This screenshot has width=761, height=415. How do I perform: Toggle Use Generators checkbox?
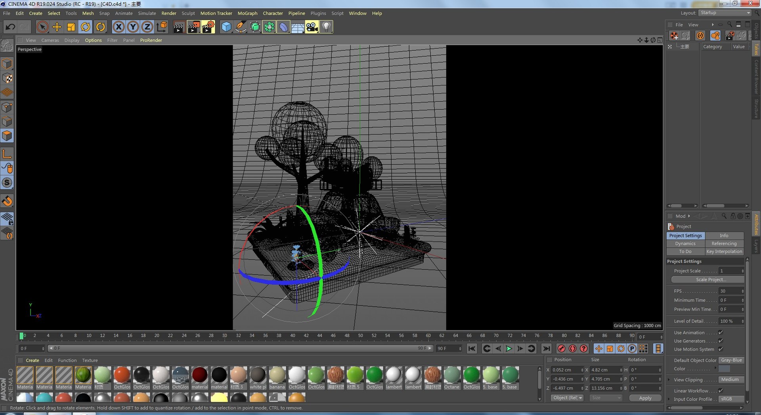721,341
